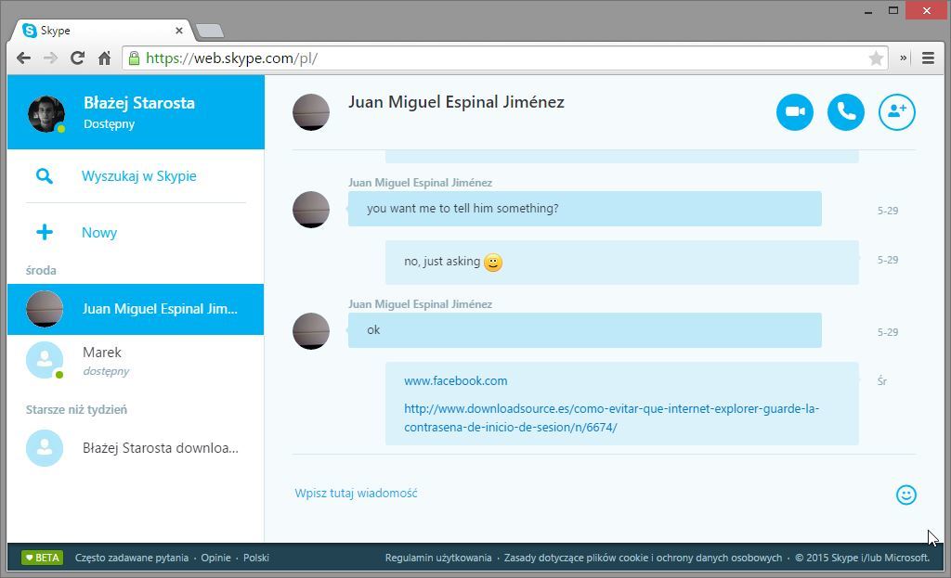Click 'Nowy' to start new conversation

tap(99, 233)
